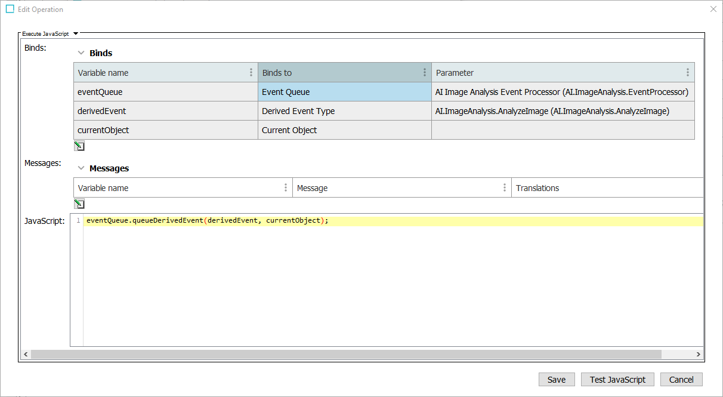Click the add-row icon below Messages table

[x=79, y=204]
